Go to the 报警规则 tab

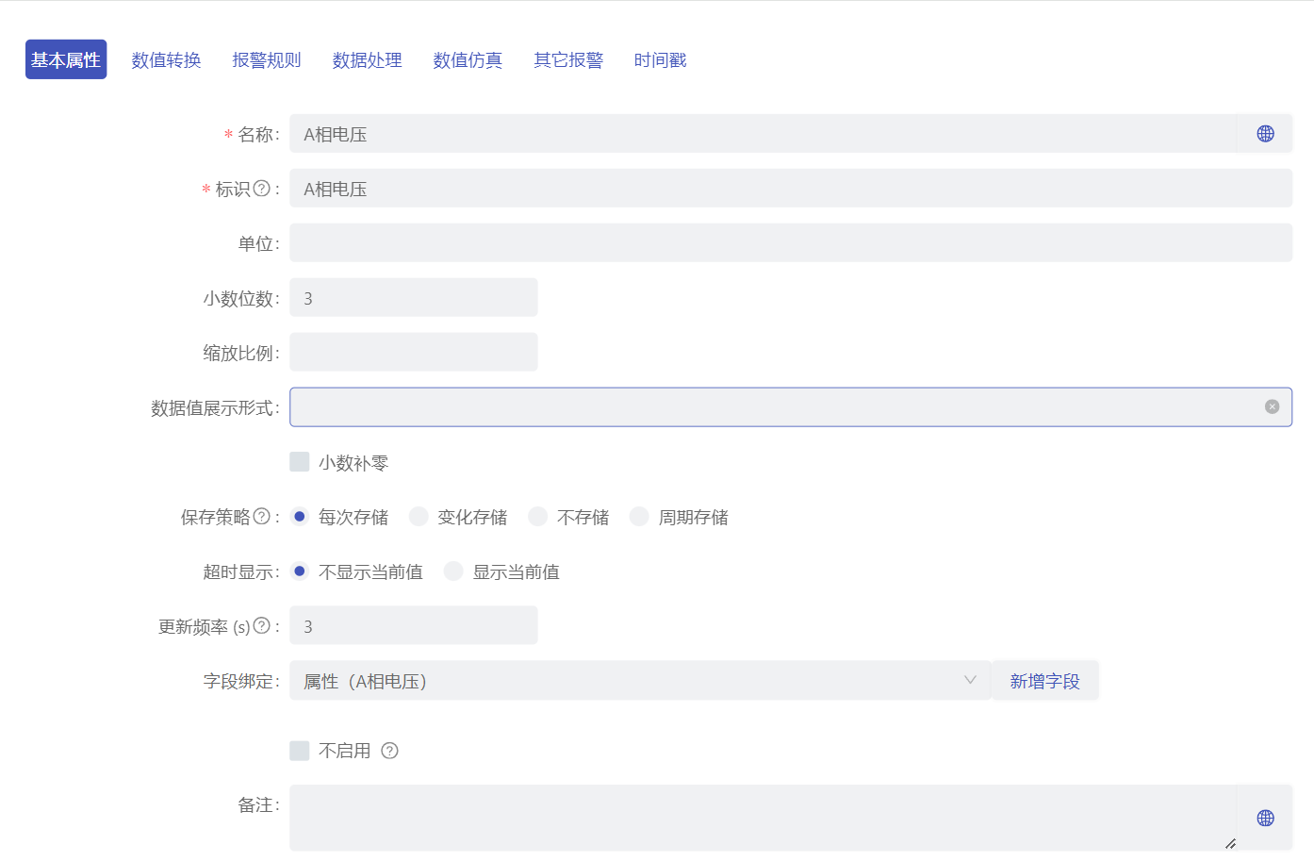coord(267,60)
